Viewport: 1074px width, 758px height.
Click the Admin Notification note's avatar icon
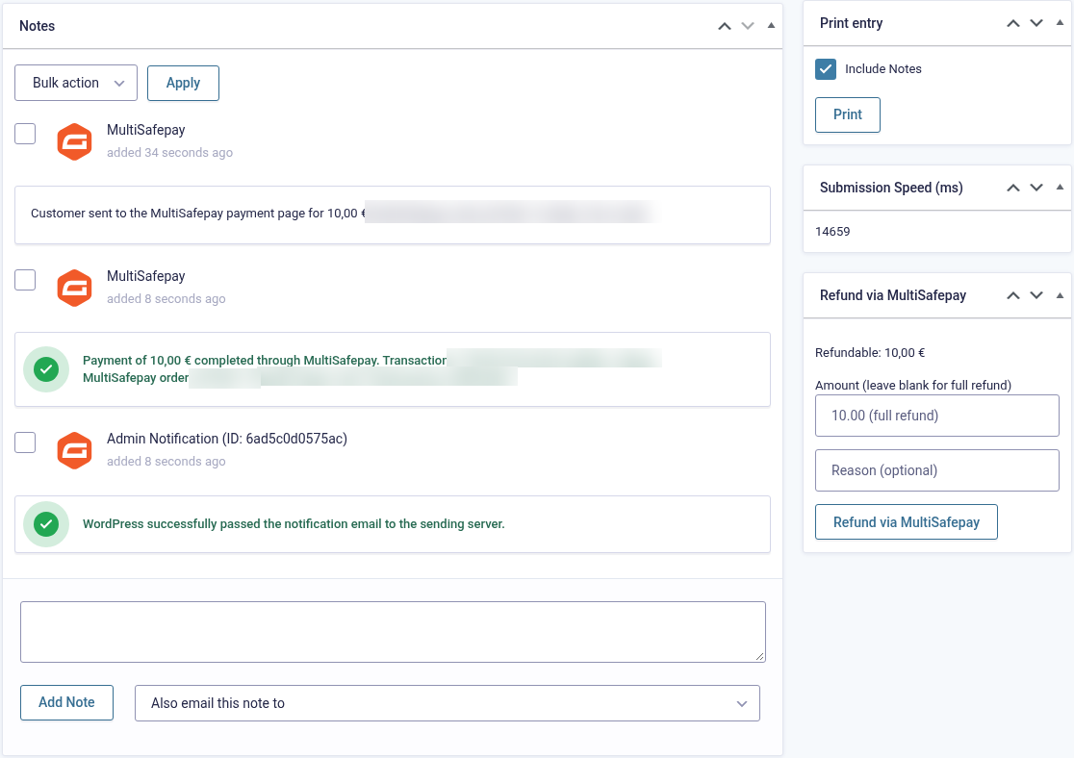tap(75, 450)
